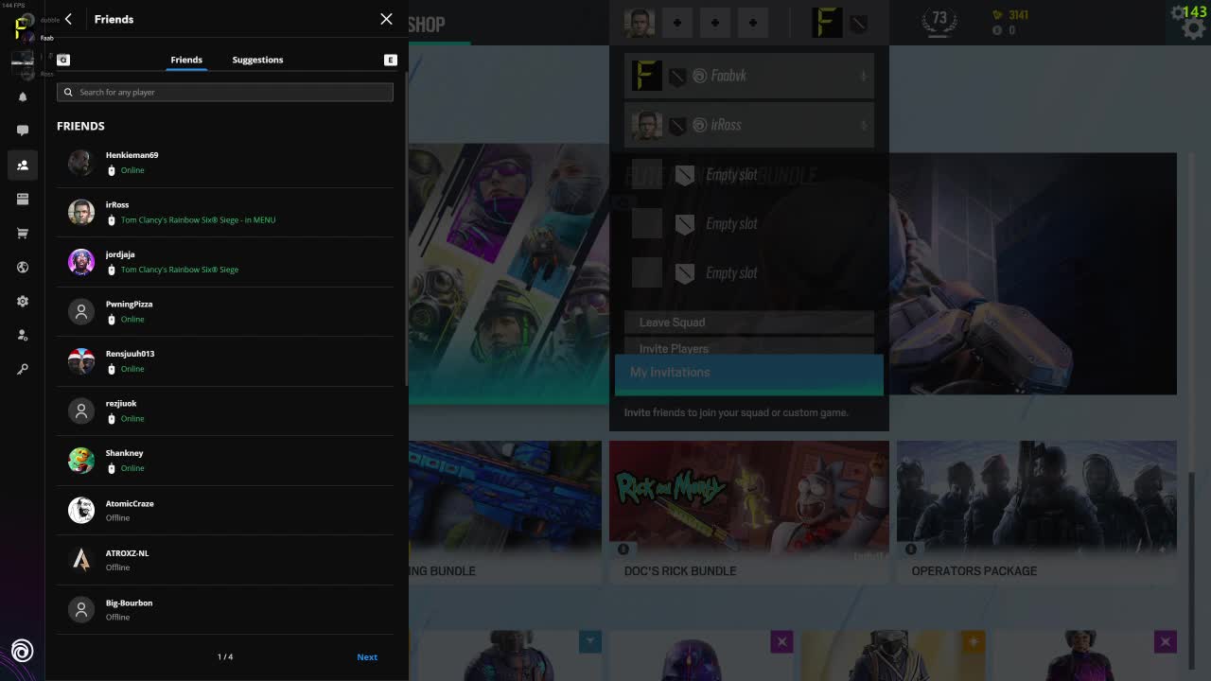This screenshot has width=1211, height=681.
Task: Close the Friends overlay panel
Action: [x=386, y=19]
